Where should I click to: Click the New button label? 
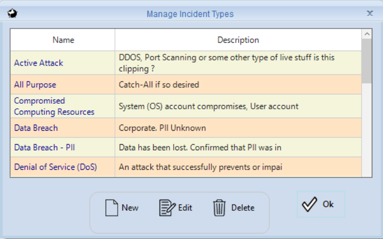point(130,208)
